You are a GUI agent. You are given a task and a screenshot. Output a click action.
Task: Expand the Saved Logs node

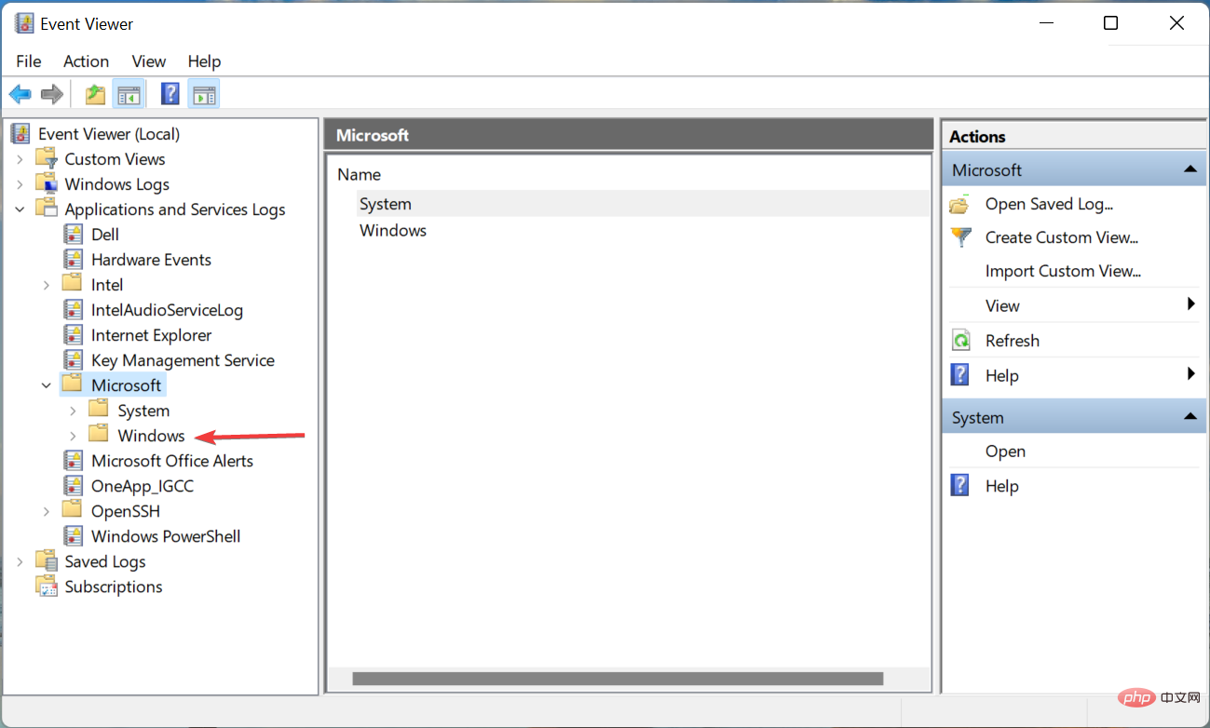pyautogui.click(x=20, y=561)
